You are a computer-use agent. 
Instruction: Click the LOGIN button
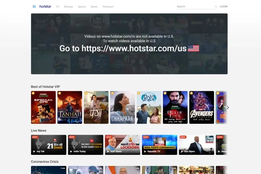click(223, 7)
